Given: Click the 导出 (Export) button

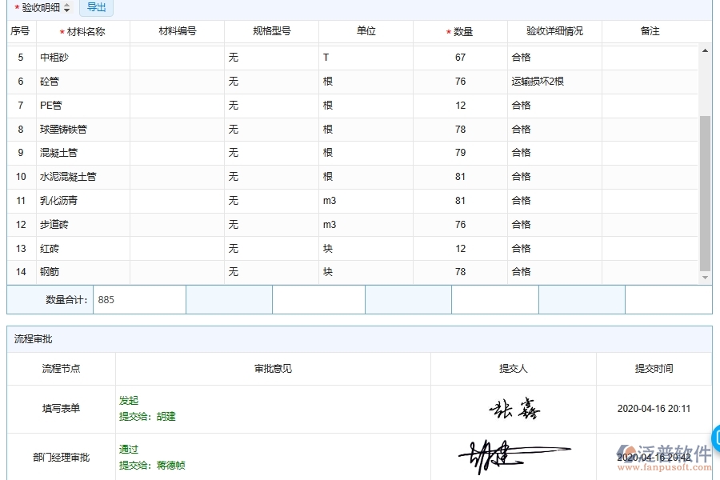Looking at the screenshot, I should coord(96,8).
